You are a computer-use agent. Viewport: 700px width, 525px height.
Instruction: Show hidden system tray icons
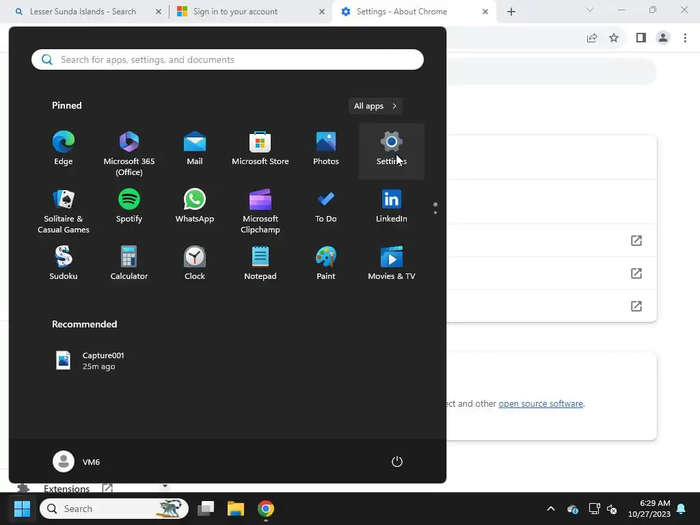coord(551,509)
